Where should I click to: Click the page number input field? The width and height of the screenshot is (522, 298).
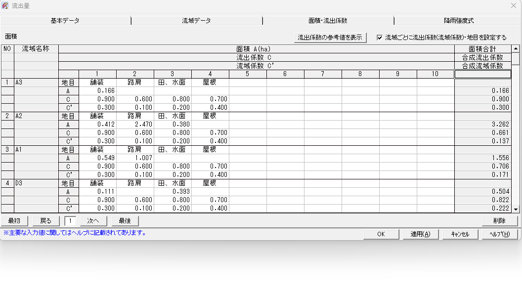click(x=70, y=221)
